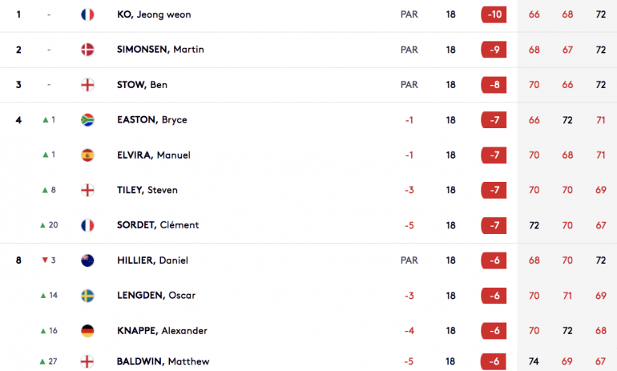Click the French flag beside KO, Jeong weon
Screen dimensions: 617x371
coord(87,14)
